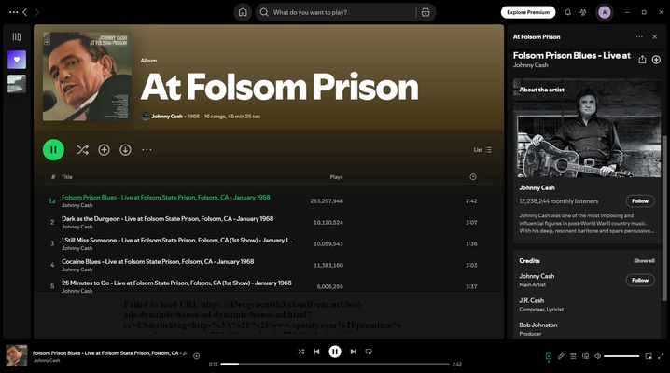Click the right panel scrollbar

tap(664, 218)
